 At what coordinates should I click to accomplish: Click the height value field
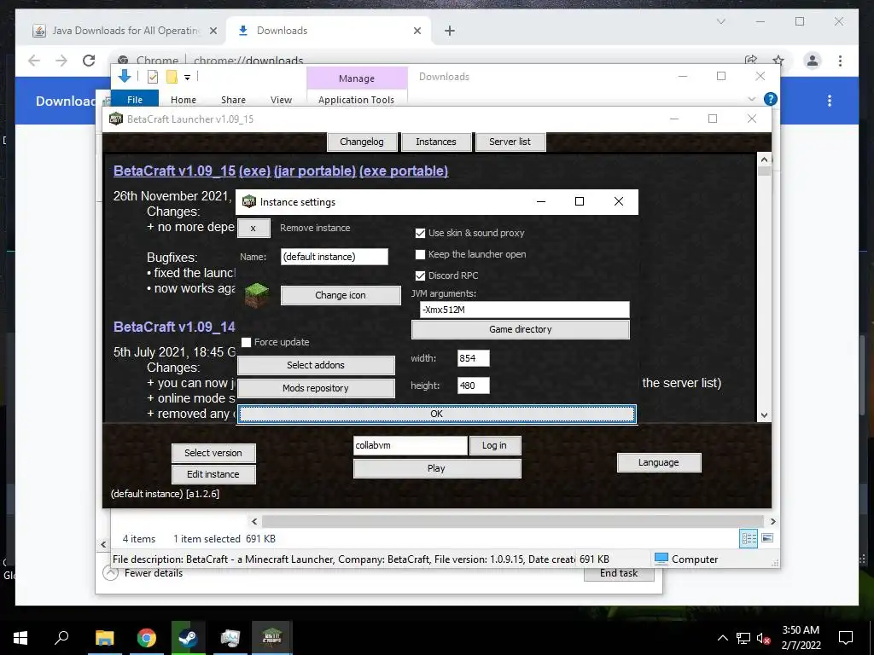coord(473,385)
